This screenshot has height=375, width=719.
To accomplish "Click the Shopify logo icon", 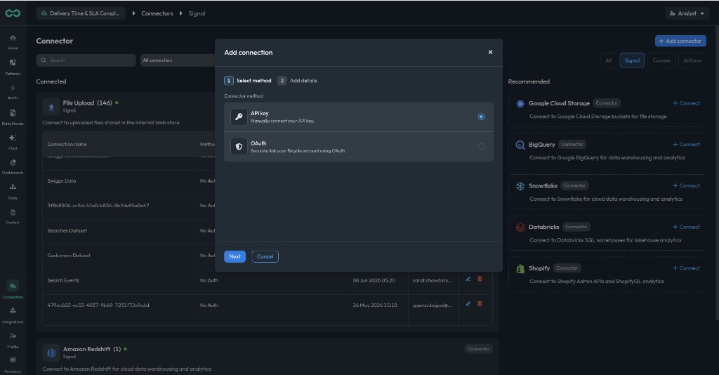I will click(x=520, y=269).
